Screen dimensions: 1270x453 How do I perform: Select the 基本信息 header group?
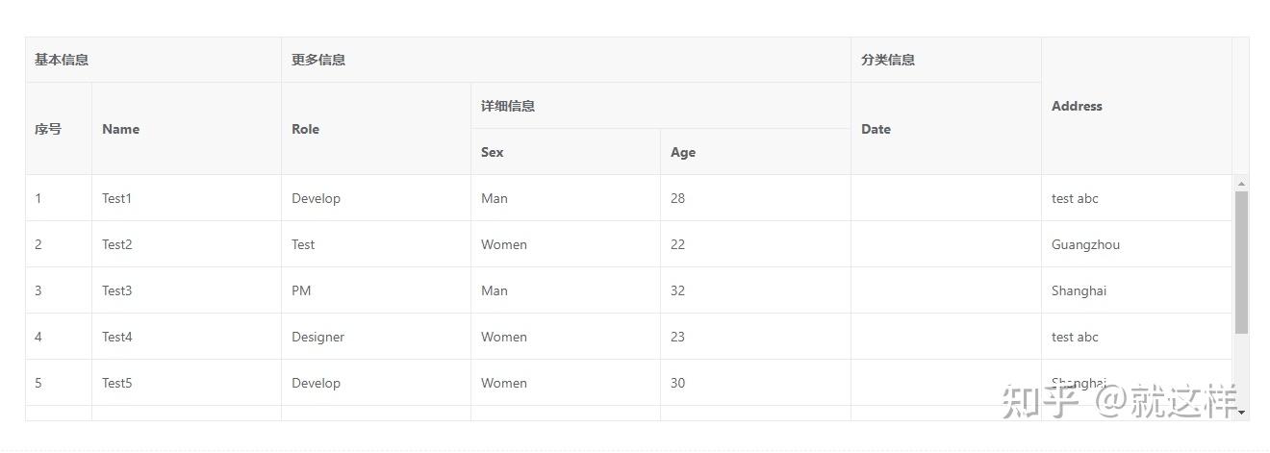(62, 60)
